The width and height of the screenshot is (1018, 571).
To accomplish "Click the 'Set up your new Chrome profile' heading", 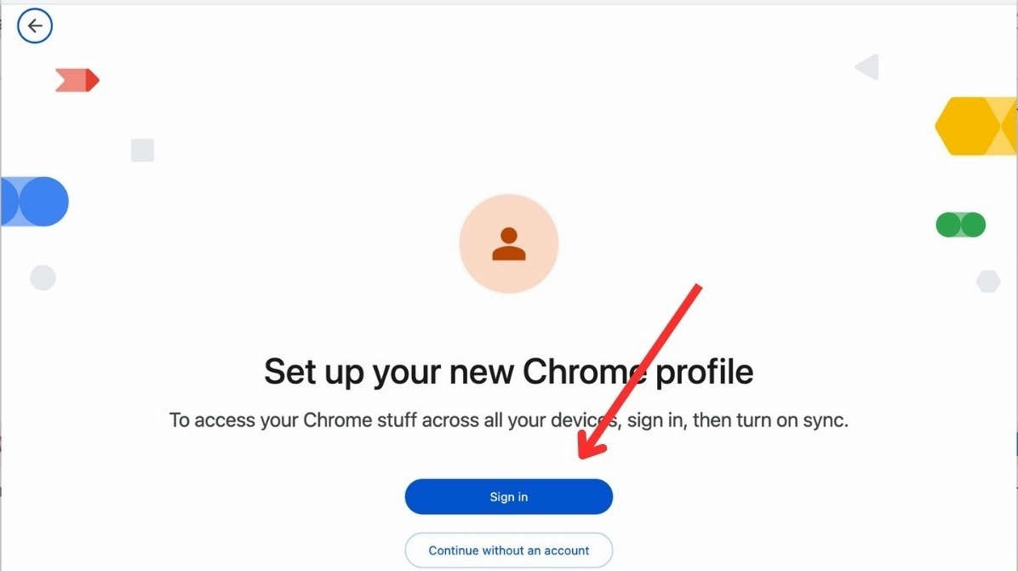I will 508,372.
